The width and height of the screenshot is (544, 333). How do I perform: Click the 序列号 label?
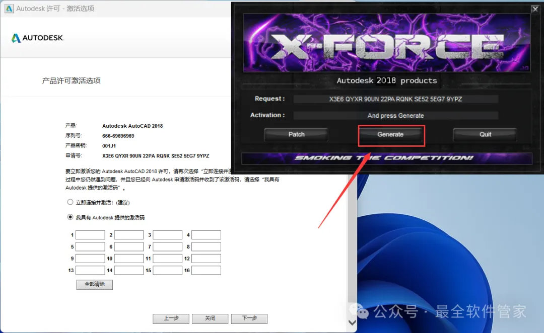[74, 135]
